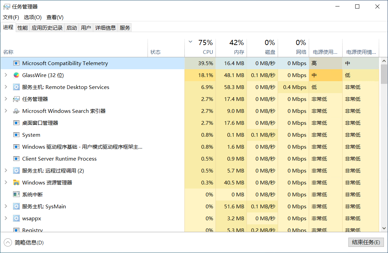The width and height of the screenshot is (388, 253).
Task: Switch to the 用户 tab
Action: coord(86,28)
